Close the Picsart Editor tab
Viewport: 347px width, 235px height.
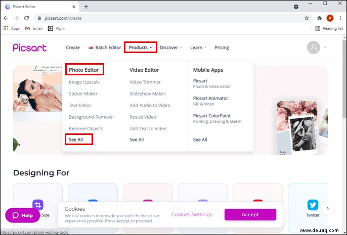pos(74,7)
